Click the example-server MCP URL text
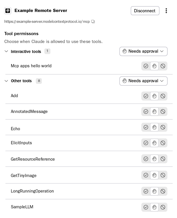 click(47, 22)
